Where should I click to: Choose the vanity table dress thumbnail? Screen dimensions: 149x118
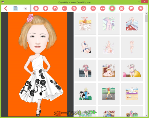click(x=108, y=70)
